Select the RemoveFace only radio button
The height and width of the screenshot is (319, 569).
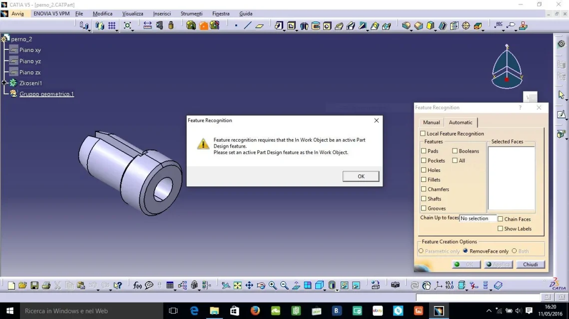(465, 251)
